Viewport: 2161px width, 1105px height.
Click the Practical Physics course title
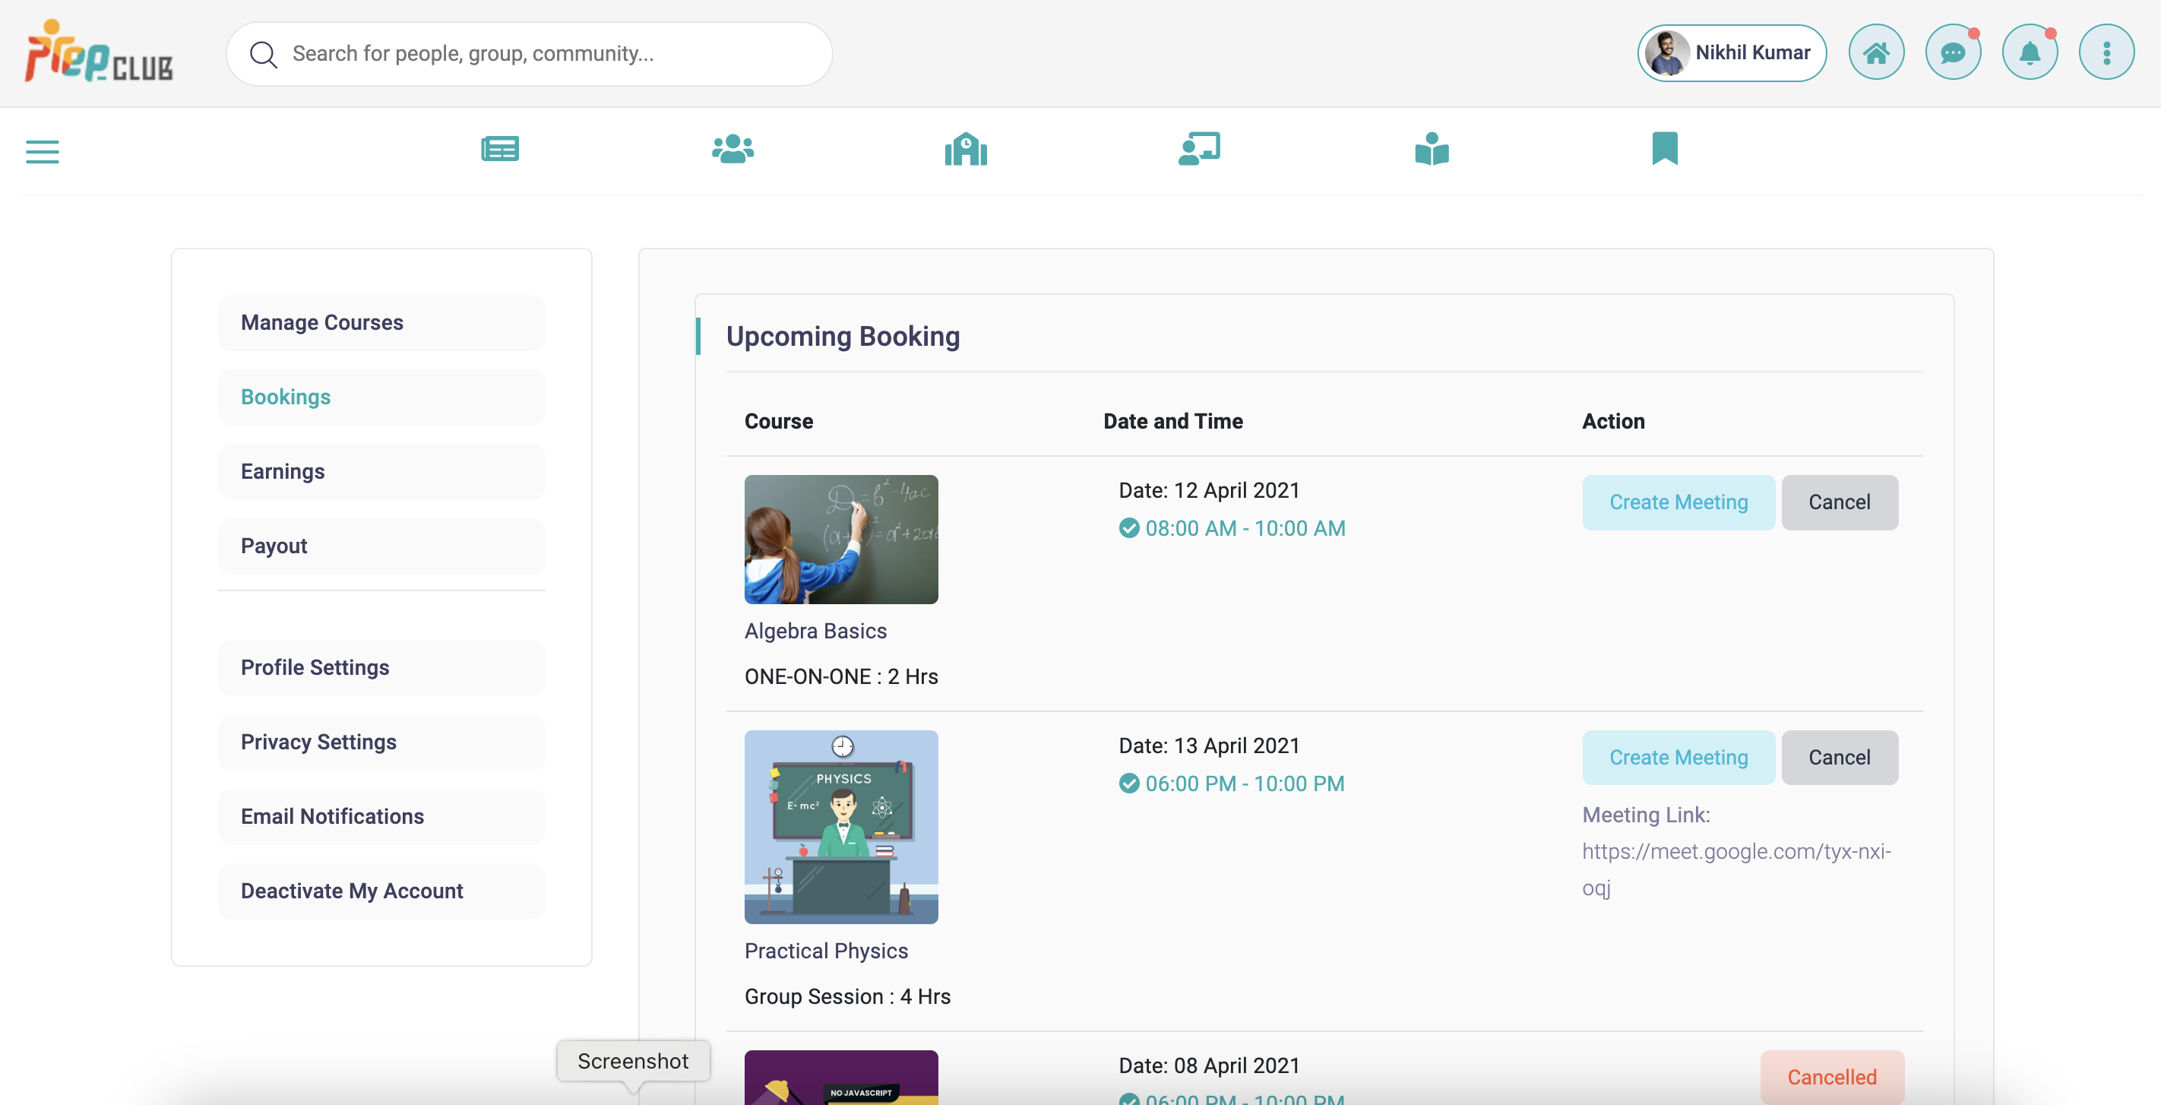coord(826,951)
